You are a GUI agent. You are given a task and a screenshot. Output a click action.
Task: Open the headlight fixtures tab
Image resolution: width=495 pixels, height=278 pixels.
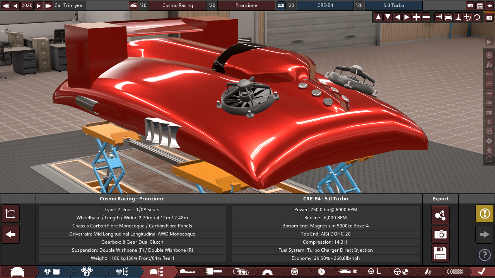241,272
